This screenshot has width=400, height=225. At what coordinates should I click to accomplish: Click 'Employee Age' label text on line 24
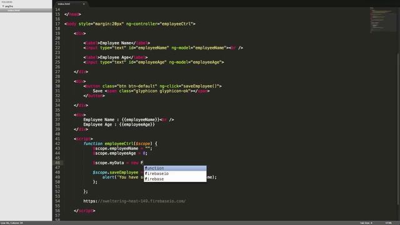click(x=114, y=57)
